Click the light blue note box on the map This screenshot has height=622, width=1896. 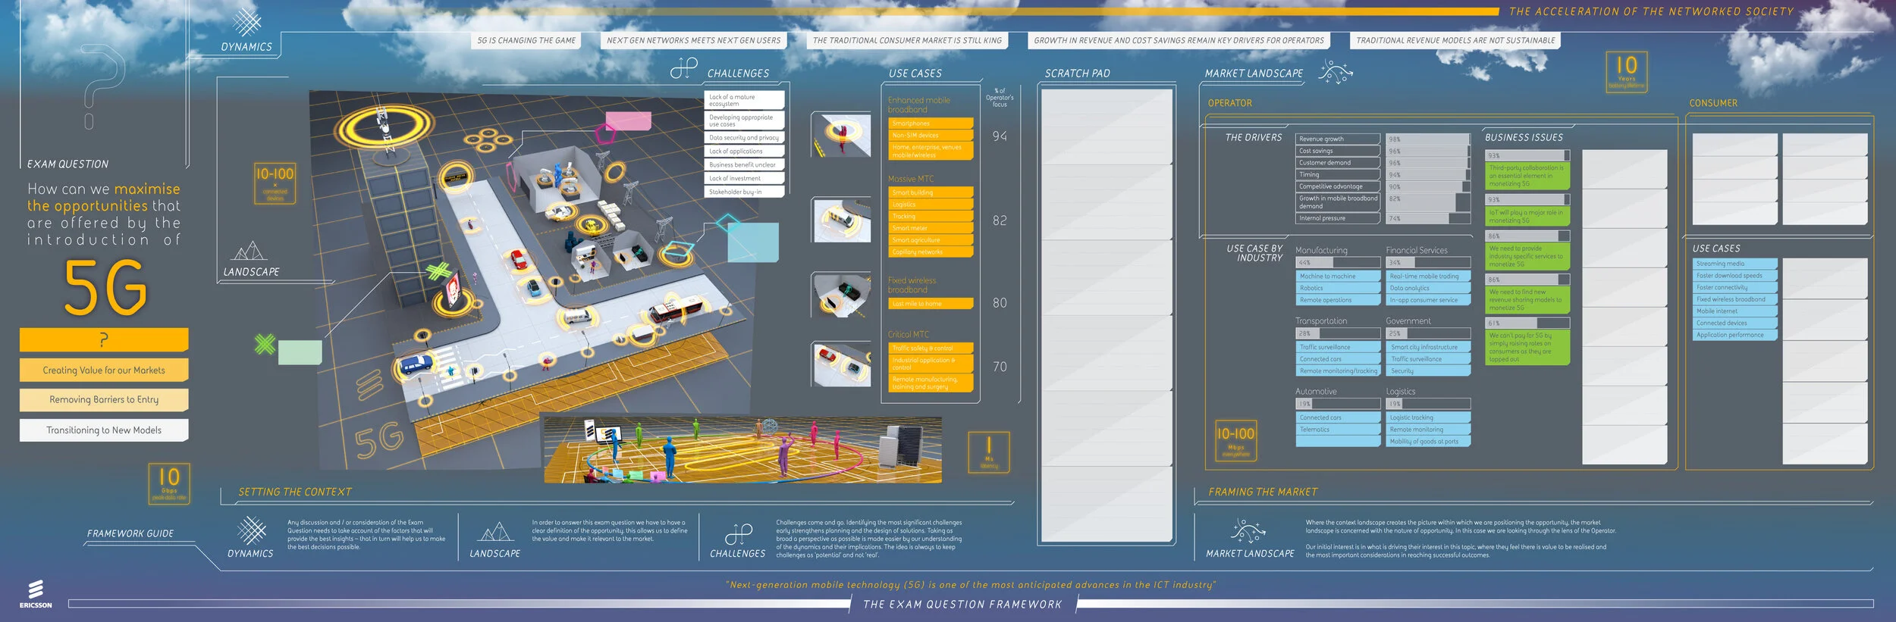753,242
